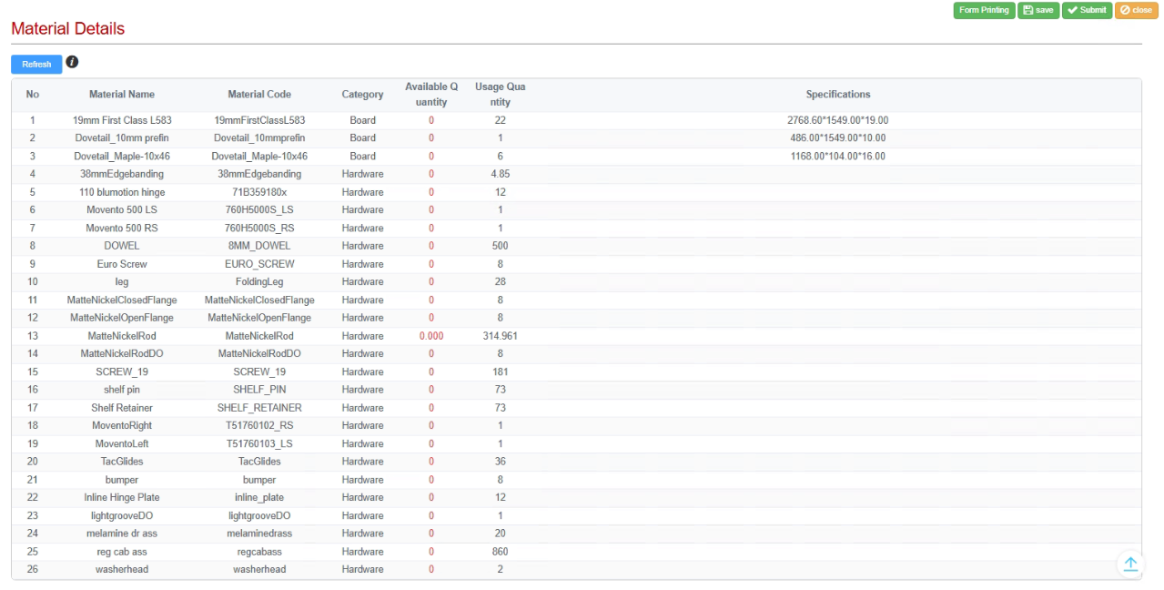Click material code 'lightgrooveDO'
The image size is (1164, 590).
click(x=259, y=515)
